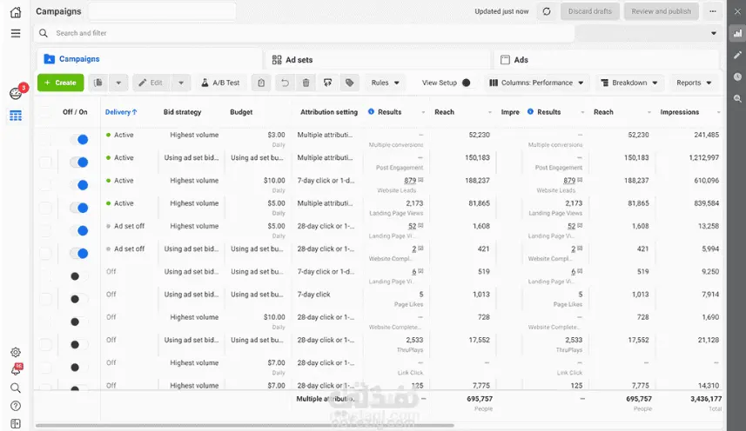Switch to the Campaigns tab

[149, 59]
